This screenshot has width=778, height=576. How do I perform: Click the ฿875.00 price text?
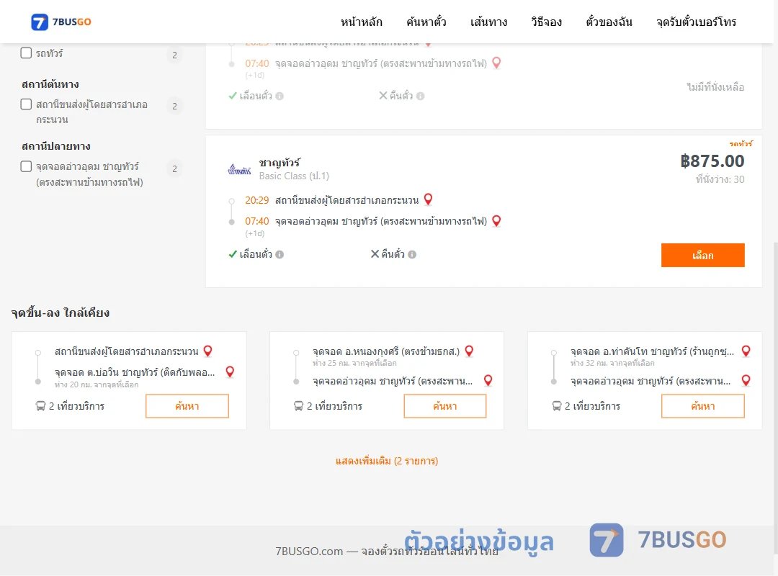(x=712, y=161)
